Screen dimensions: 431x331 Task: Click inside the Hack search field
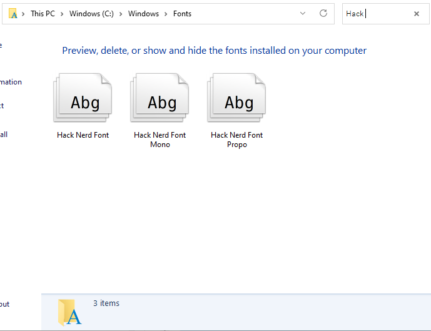[x=385, y=14]
